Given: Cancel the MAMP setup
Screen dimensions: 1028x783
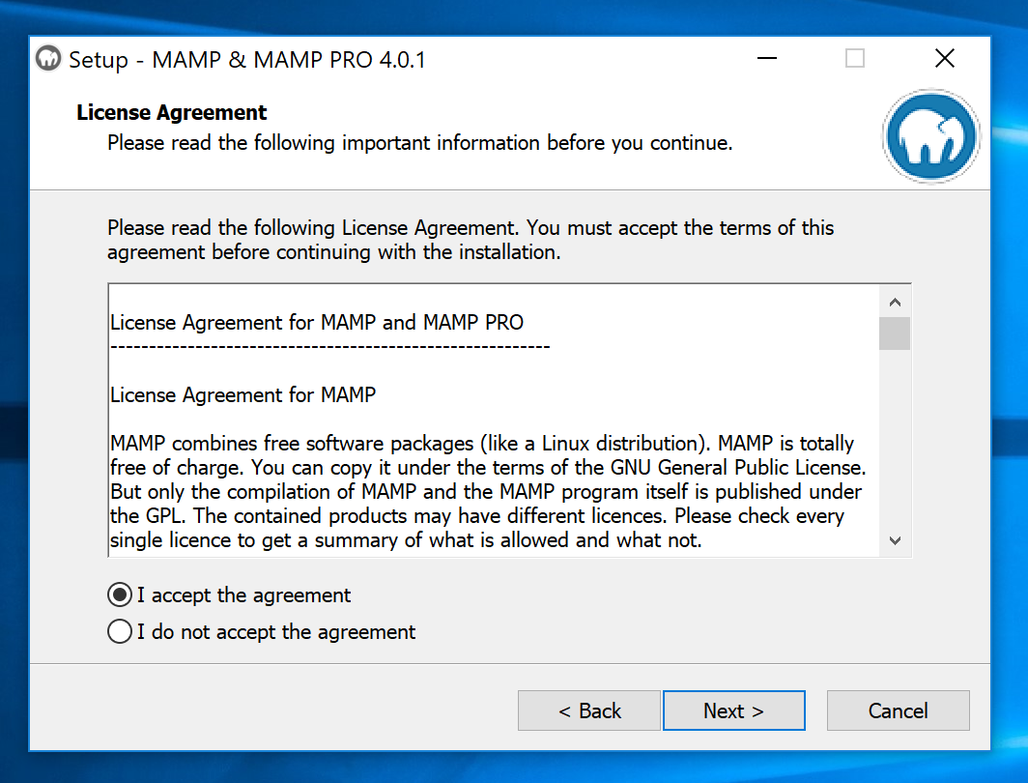Looking at the screenshot, I should 898,710.
